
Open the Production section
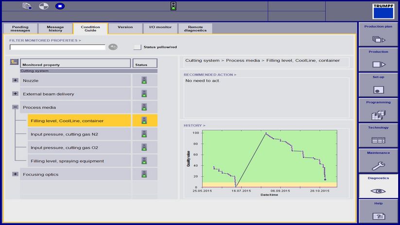pyautogui.click(x=378, y=60)
